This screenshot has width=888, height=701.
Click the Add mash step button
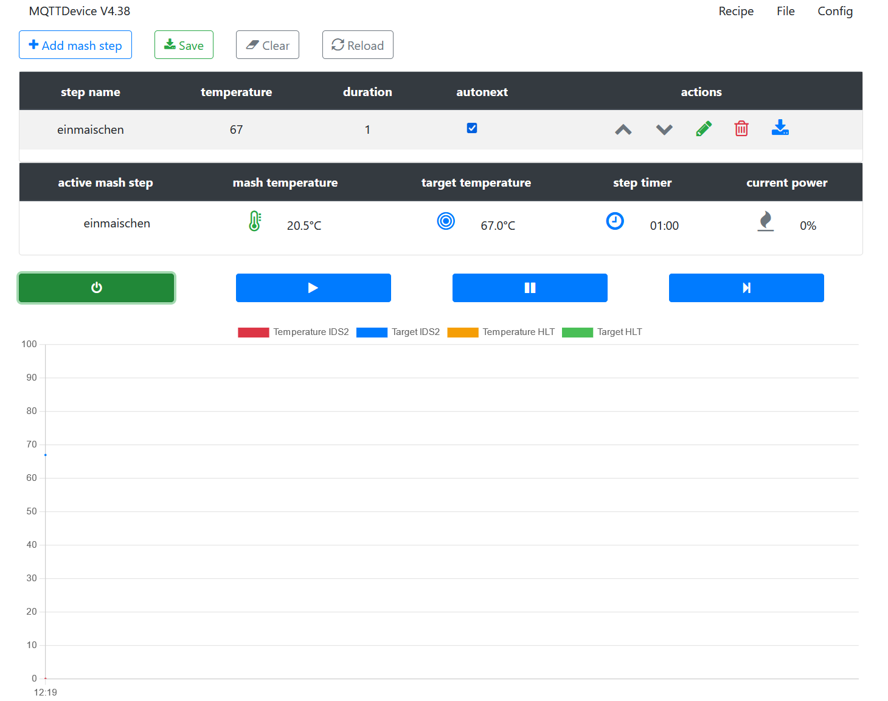[75, 45]
